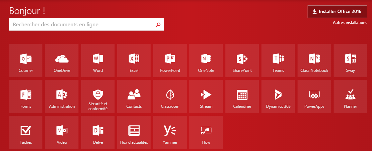Click the Installer Office 2016 button
372x151 pixels.
(x=337, y=12)
